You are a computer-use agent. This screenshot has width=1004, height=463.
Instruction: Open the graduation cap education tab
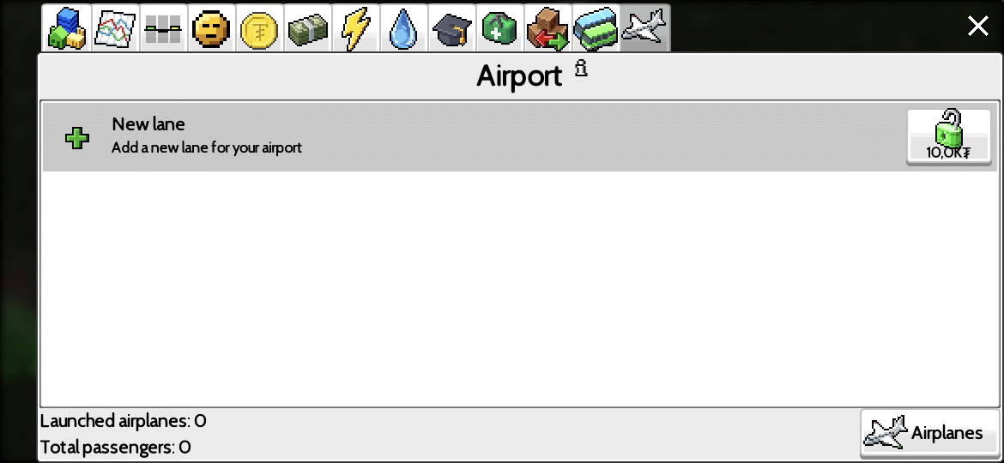pyautogui.click(x=451, y=28)
